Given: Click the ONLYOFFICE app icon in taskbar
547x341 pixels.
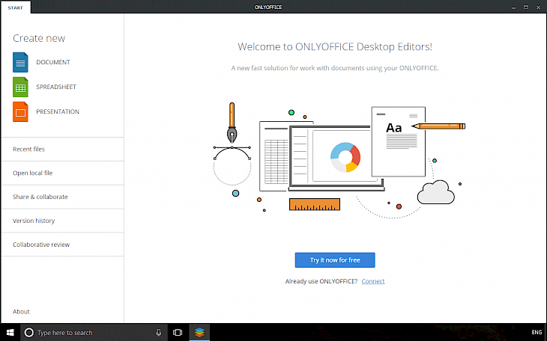Looking at the screenshot, I should pyautogui.click(x=199, y=332).
